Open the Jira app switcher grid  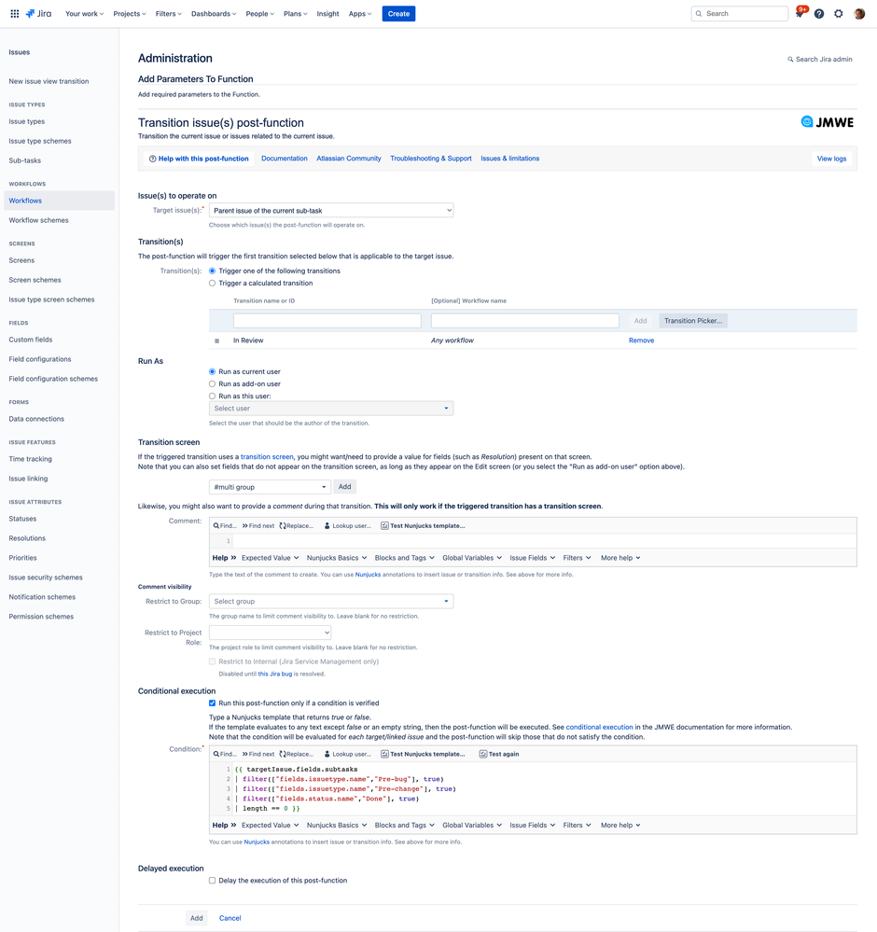14,14
